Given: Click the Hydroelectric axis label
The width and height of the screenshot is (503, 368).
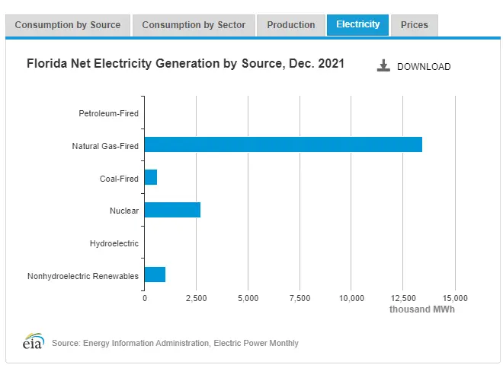Looking at the screenshot, I should [x=114, y=243].
